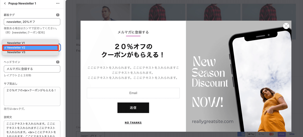This screenshot has width=303, height=137.
Task: Click the ヘッドライン field with メルマガに登録する
Action: (x=32, y=69)
